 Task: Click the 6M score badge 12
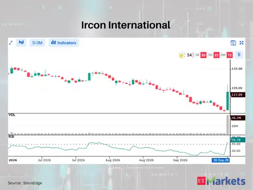230,55
